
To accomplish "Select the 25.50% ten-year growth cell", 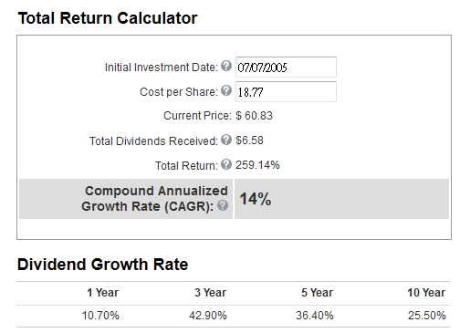I will (427, 316).
